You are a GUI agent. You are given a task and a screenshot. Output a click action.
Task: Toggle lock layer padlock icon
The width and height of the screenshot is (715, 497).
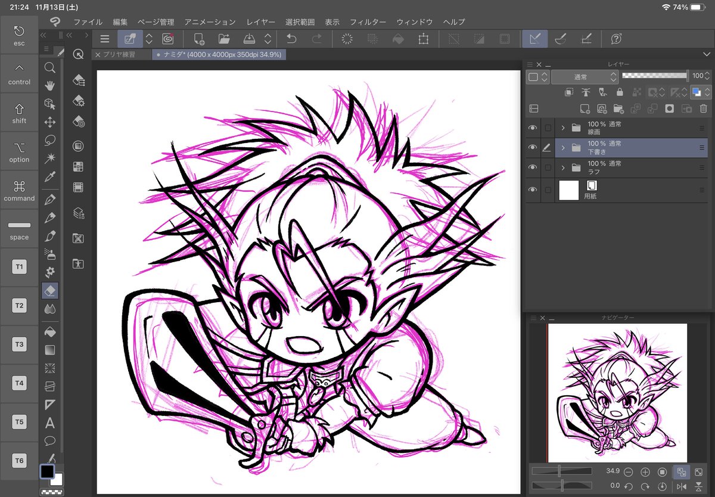click(x=620, y=92)
